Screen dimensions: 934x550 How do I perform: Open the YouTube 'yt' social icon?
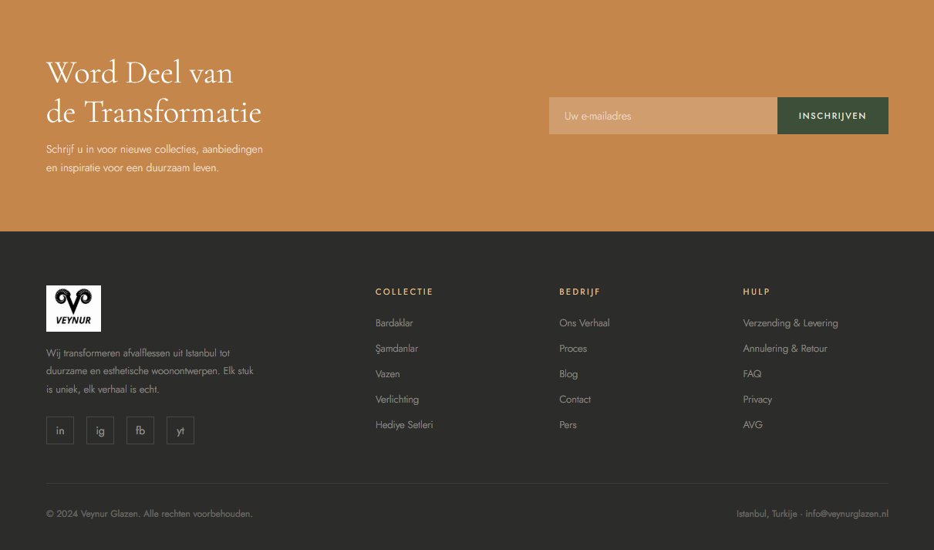click(180, 430)
